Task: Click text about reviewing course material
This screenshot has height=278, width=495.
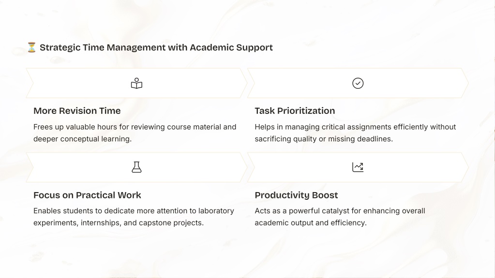Action: coord(135,133)
